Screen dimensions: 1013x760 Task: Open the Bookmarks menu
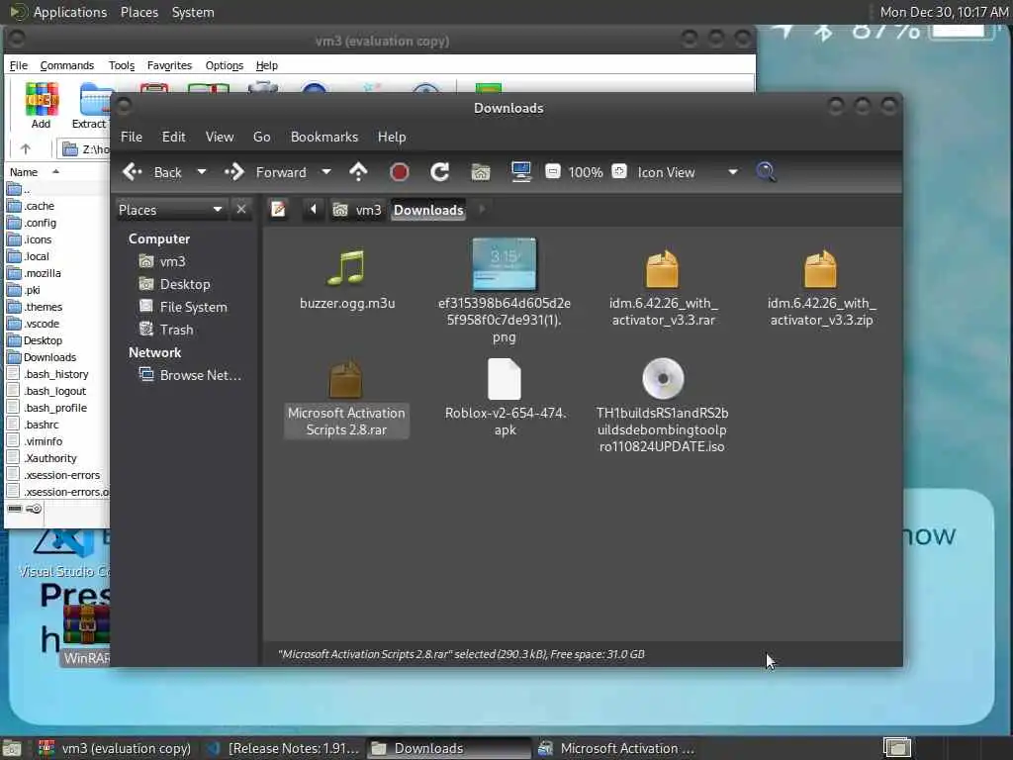click(324, 137)
